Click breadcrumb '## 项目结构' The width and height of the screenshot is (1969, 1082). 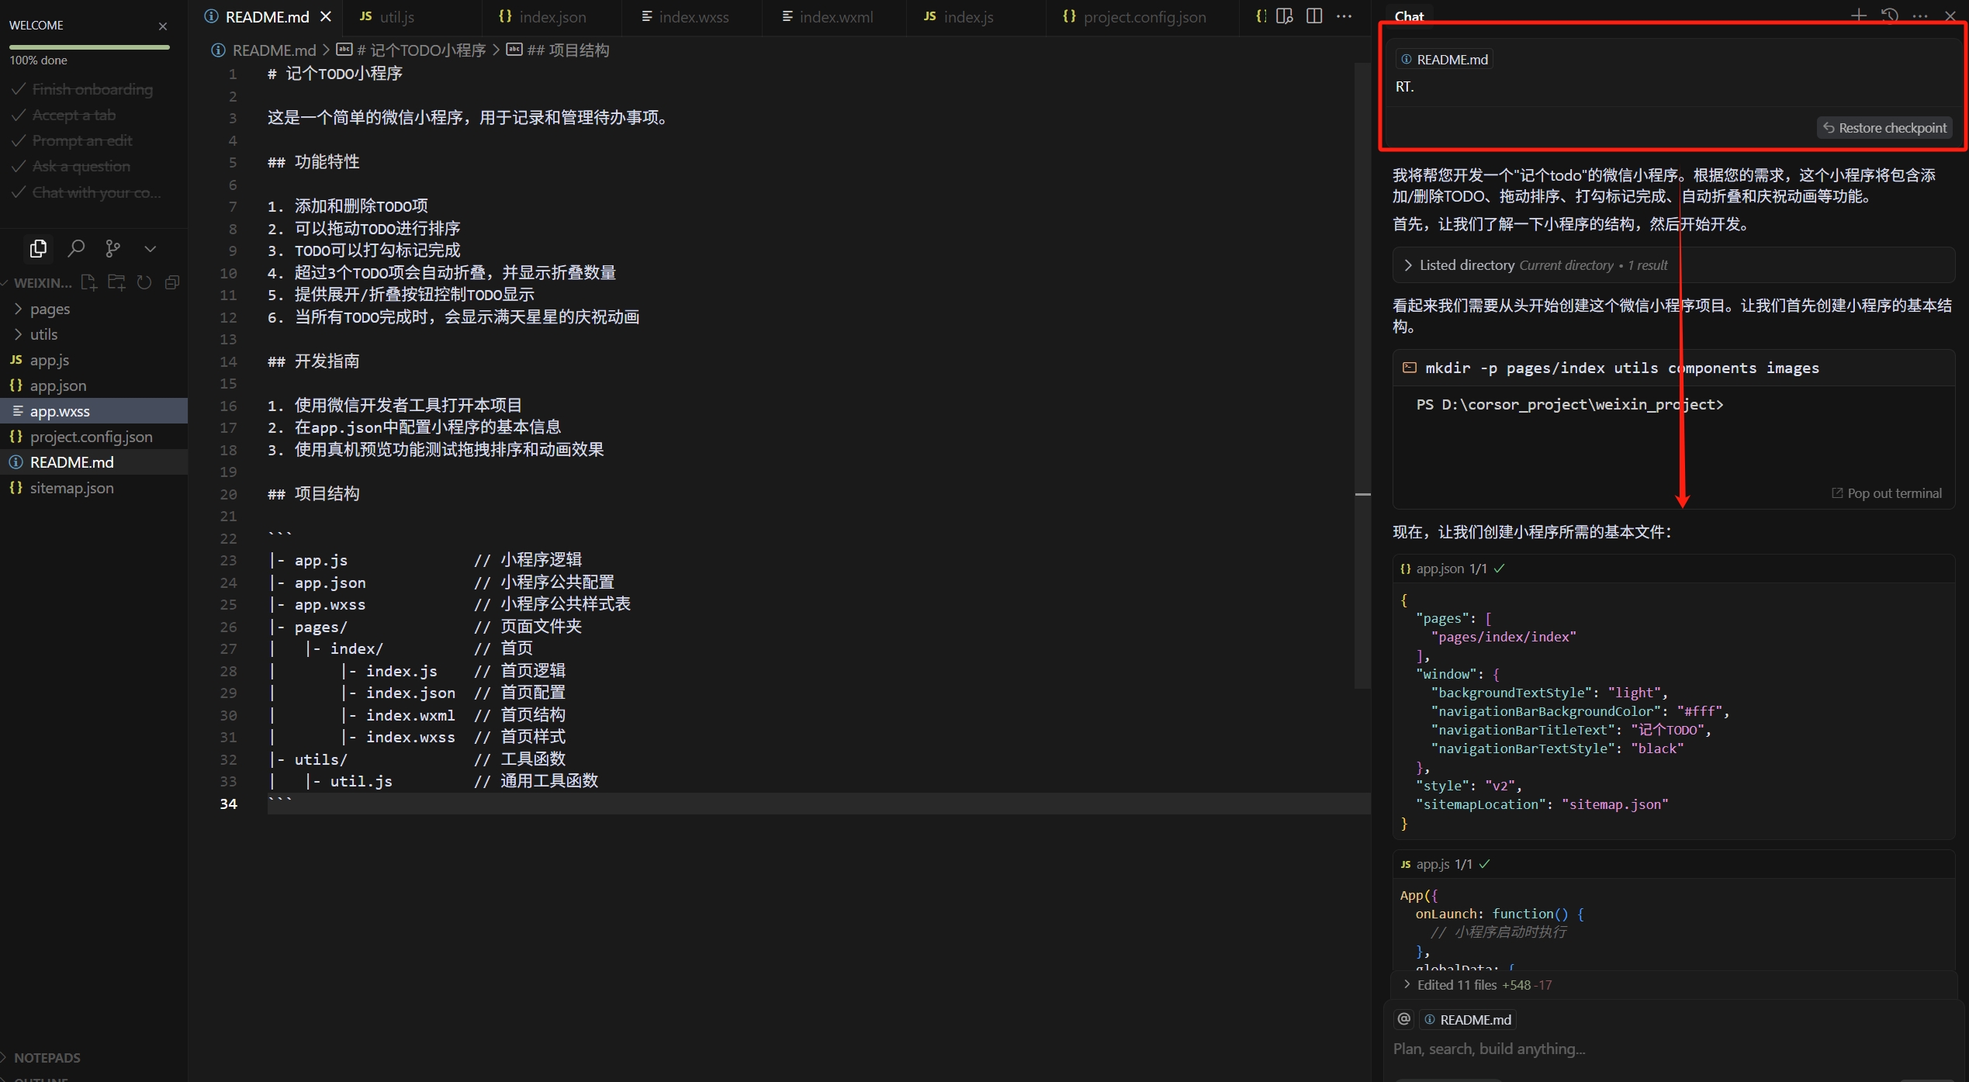[x=558, y=50]
